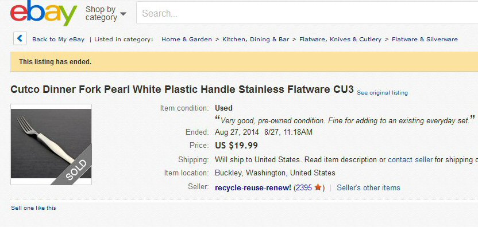
Task: Open Seller's other items
Action: 368,188
